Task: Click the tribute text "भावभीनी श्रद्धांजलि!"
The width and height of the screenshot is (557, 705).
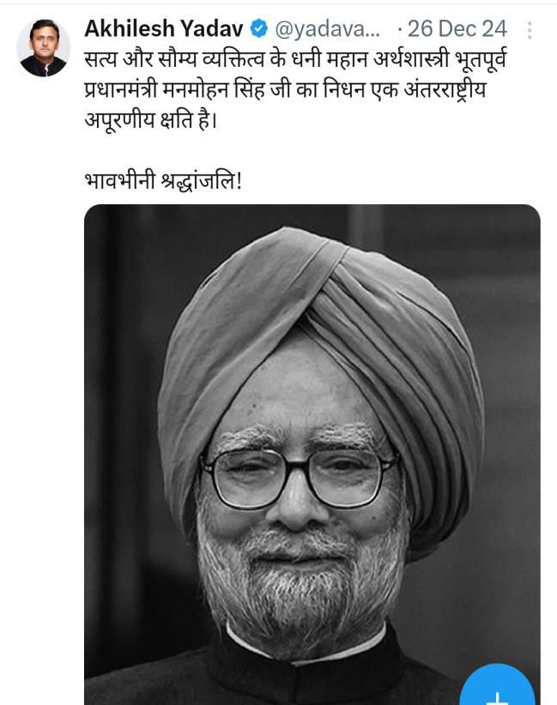Action: [x=163, y=181]
